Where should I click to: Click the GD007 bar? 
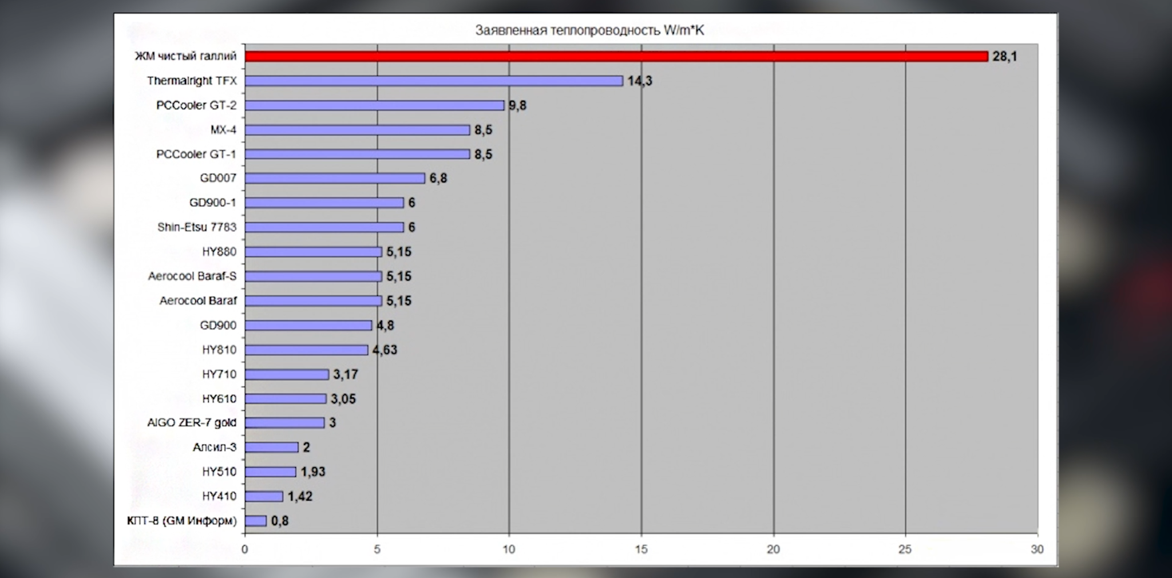pos(335,179)
